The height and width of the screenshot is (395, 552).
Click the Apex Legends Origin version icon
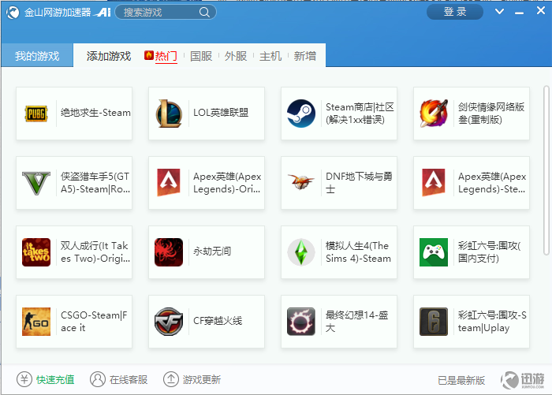169,183
